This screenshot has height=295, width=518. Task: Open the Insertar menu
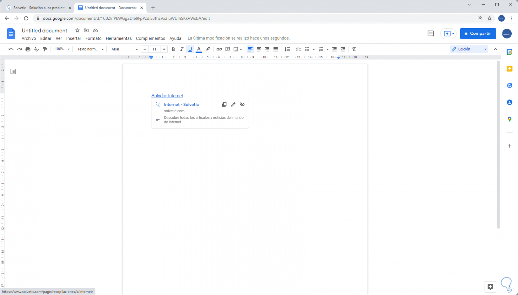[73, 38]
